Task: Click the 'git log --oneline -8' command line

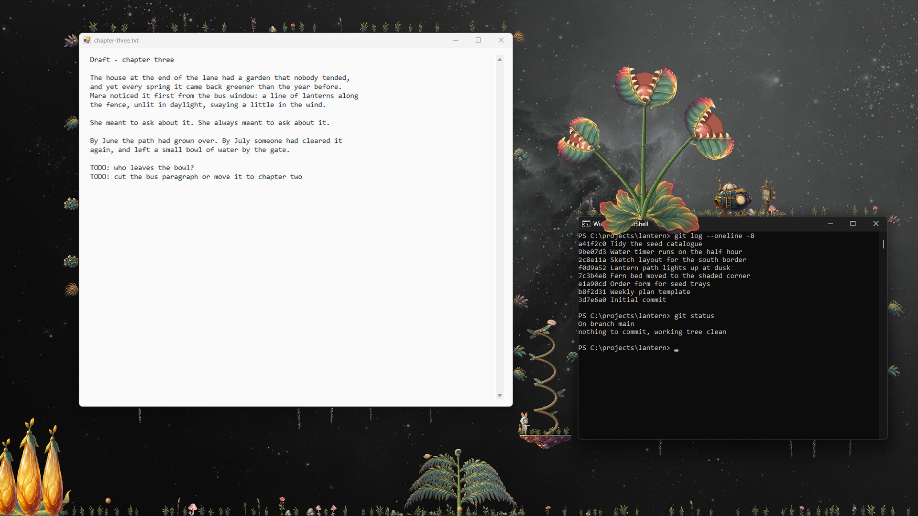Action: (666, 236)
